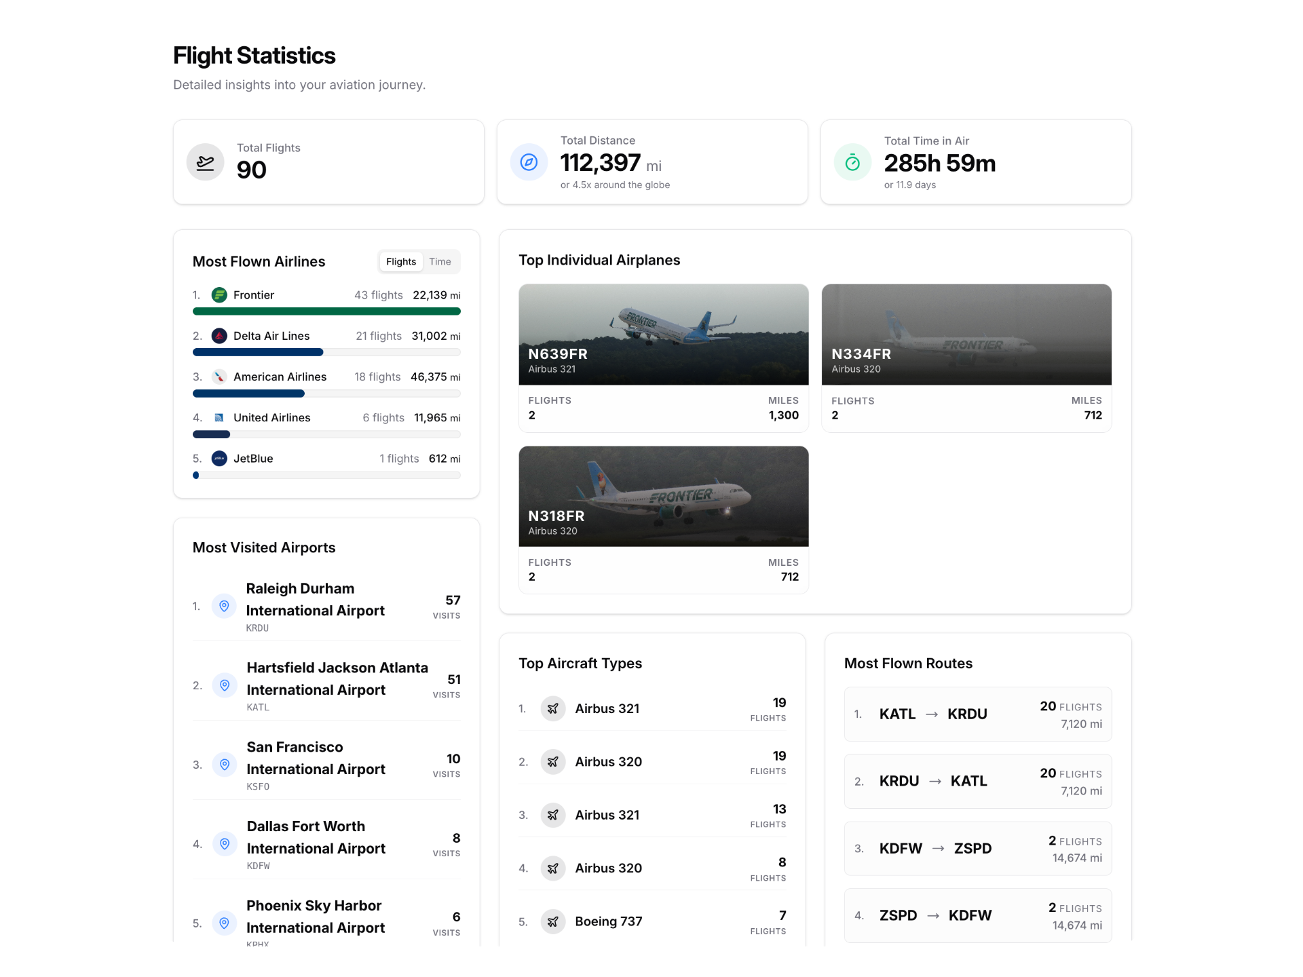The height and width of the screenshot is (977, 1303).
Task: Click the Total Distance compass icon
Action: (529, 162)
